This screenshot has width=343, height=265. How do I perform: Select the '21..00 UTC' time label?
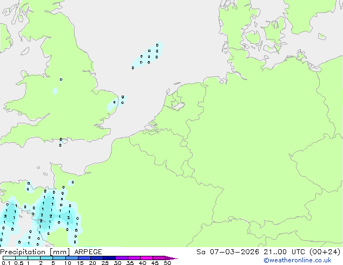(284, 252)
